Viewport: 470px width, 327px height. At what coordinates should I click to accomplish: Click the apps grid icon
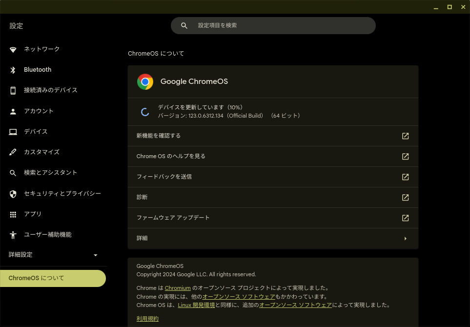(13, 214)
